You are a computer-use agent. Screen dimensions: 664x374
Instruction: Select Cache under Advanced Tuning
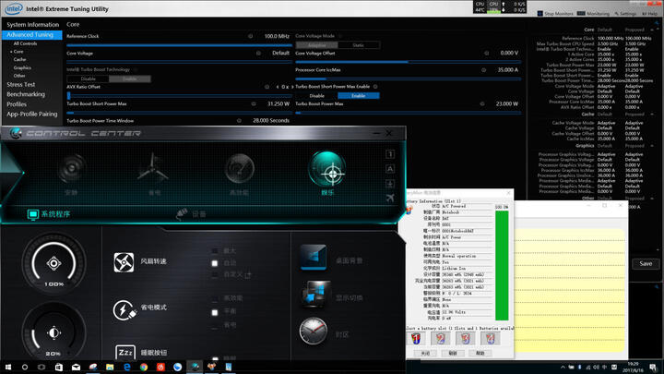(x=19, y=60)
